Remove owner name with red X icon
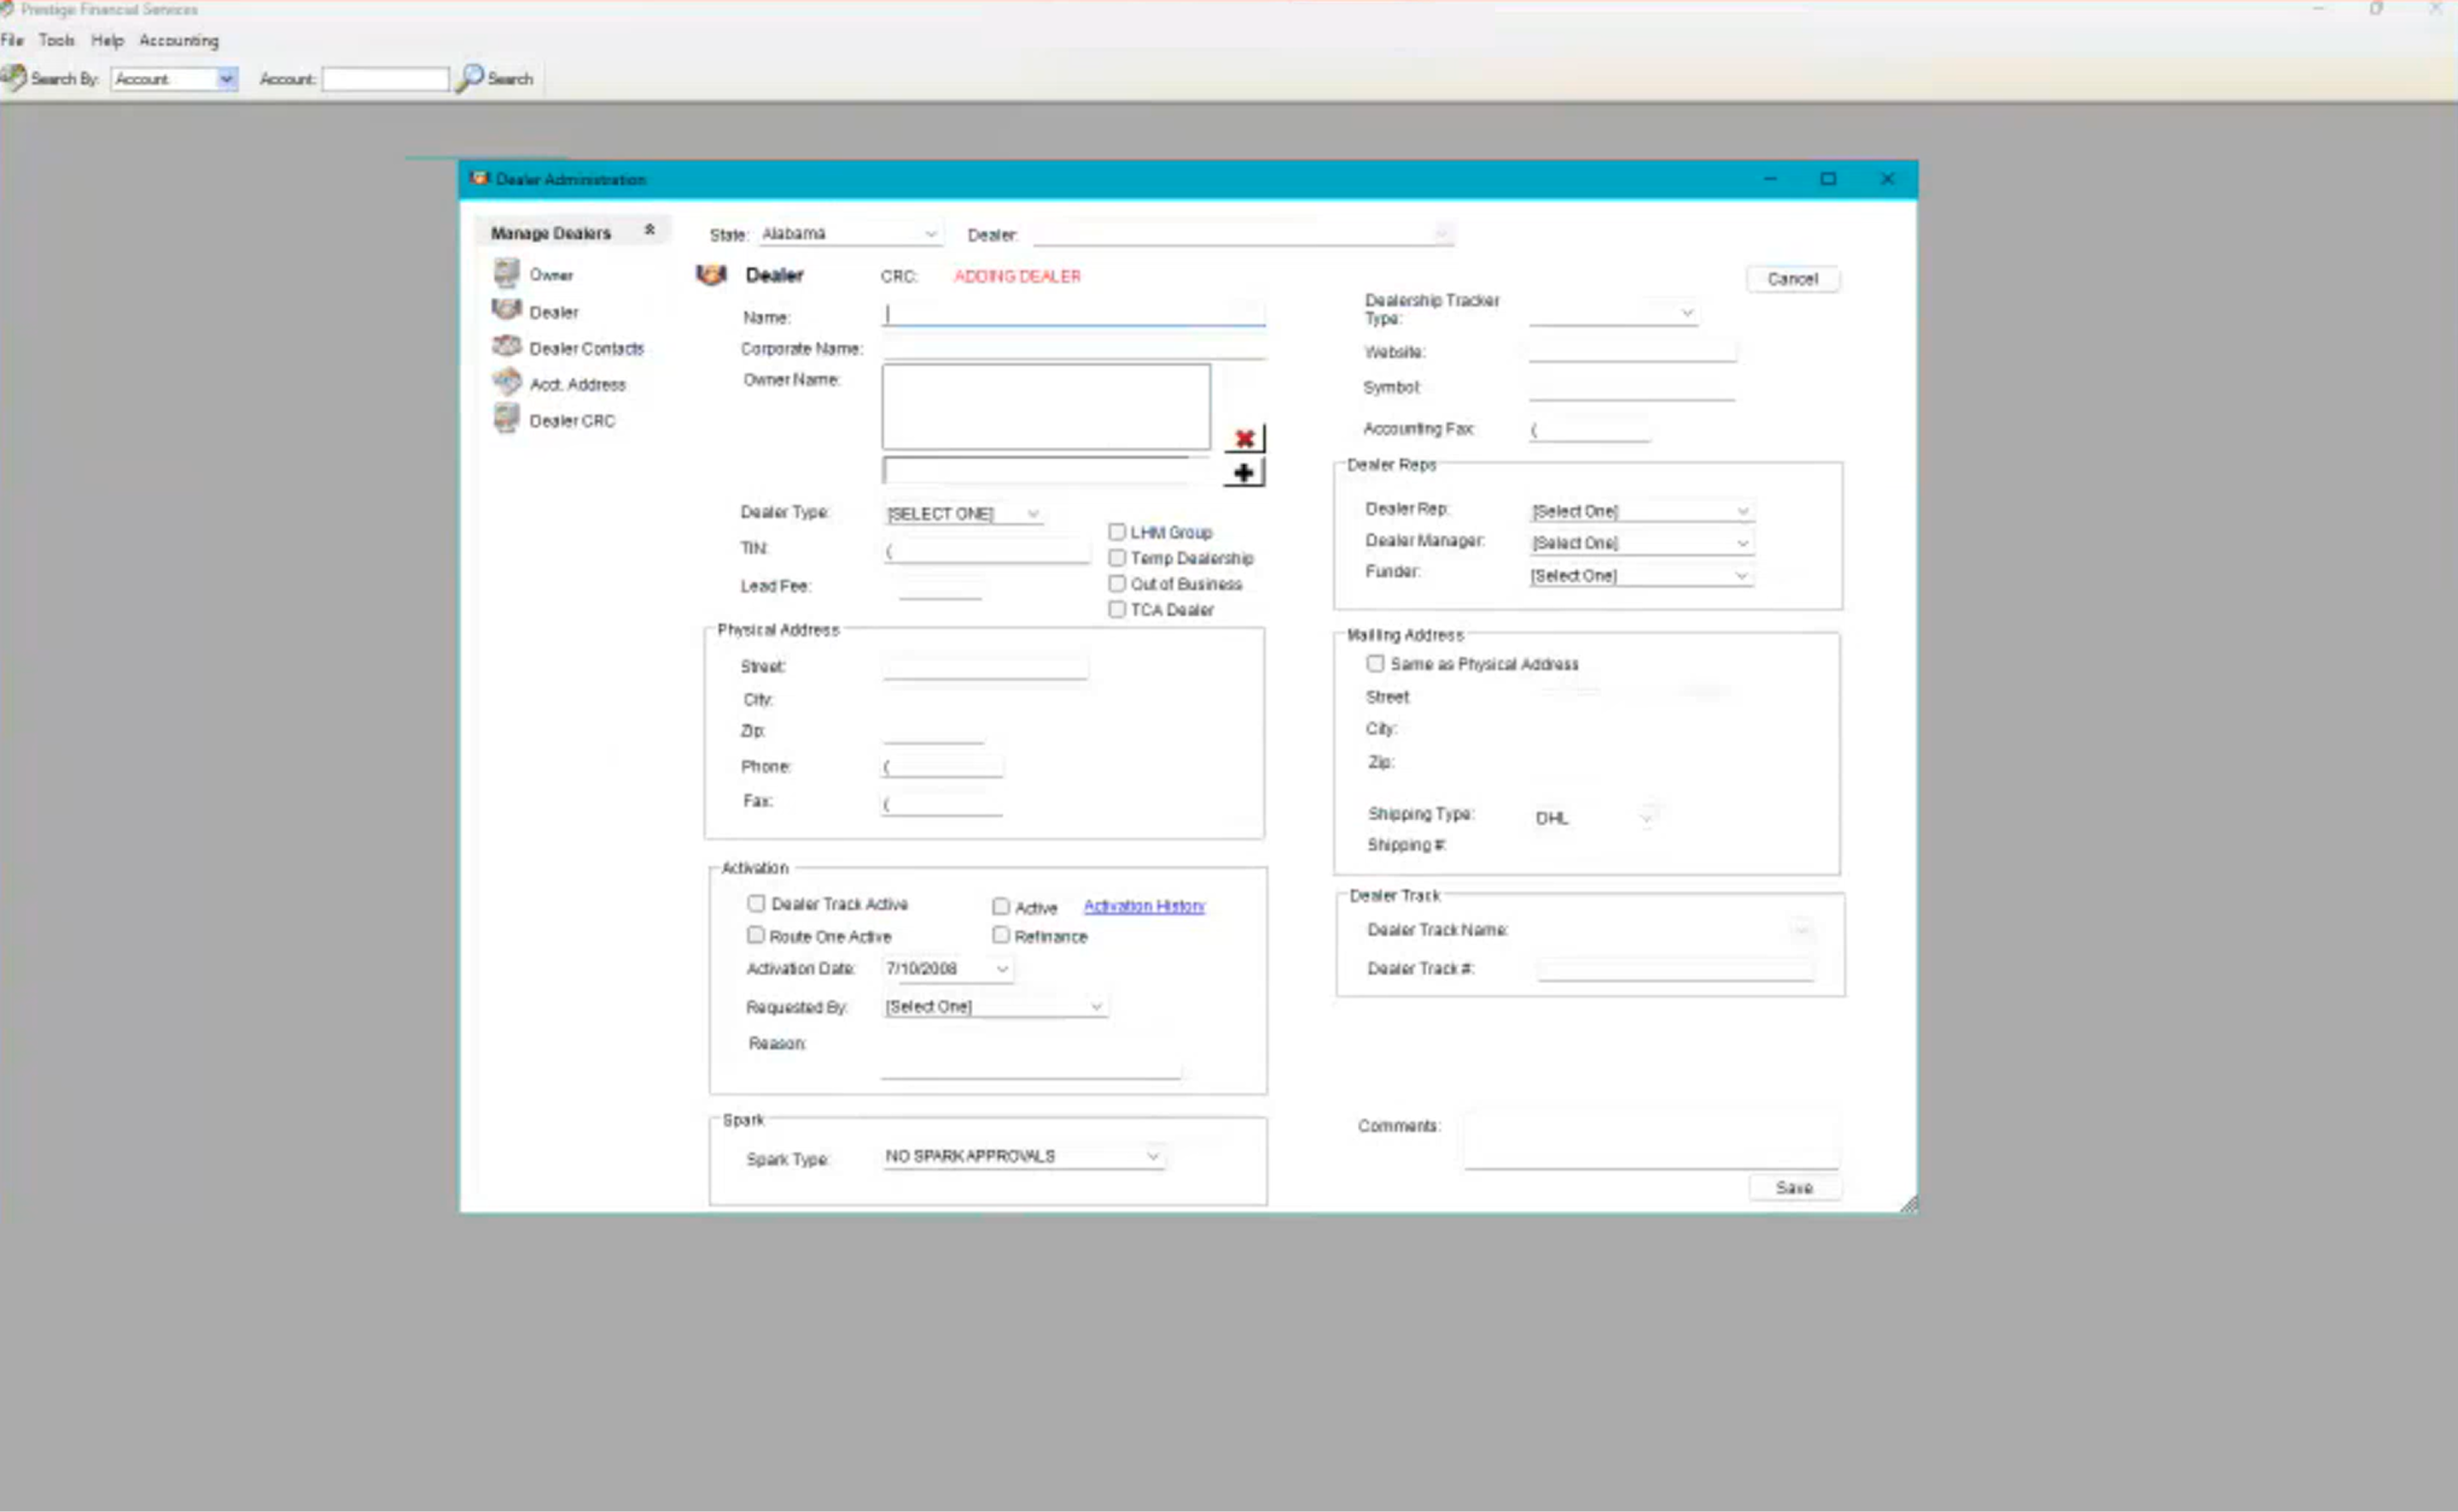 click(x=1244, y=438)
